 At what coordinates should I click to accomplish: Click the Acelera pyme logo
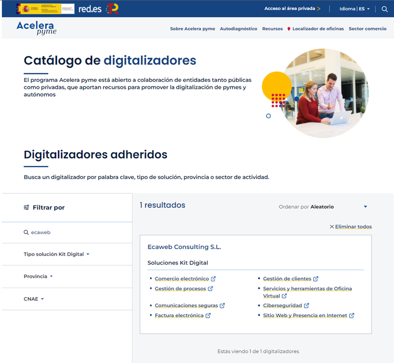[x=37, y=28]
